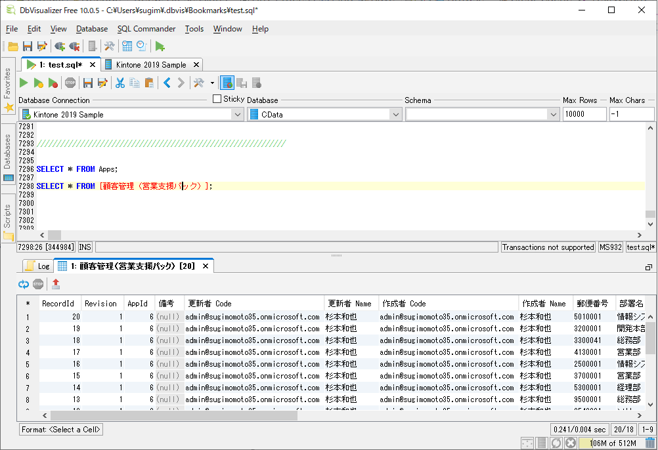Viewport: 658px width, 450px height.
Task: Open Database Connection dropdown Kintone 2019 Sample
Action: (132, 114)
